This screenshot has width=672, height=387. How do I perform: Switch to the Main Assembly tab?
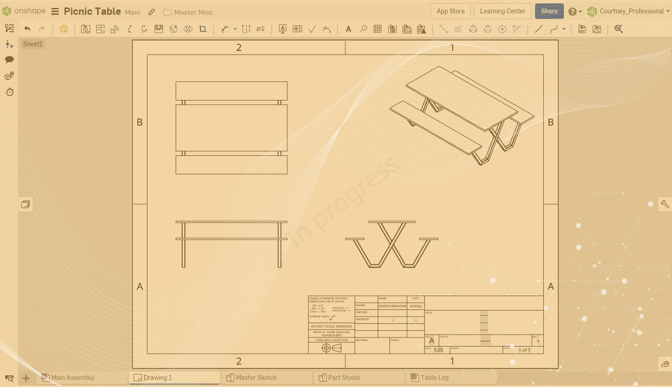72,377
